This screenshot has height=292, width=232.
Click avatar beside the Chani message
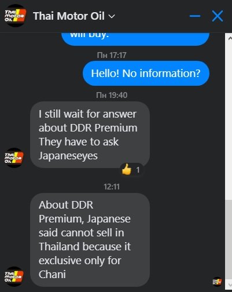[x=14, y=276]
